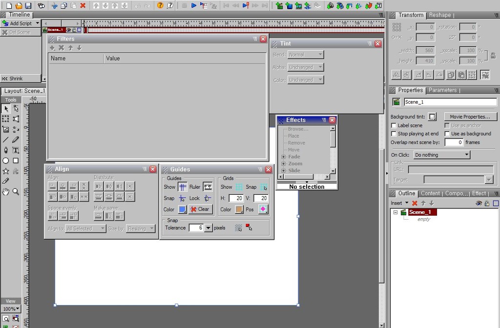
Task: Click the Save disk icon in toolbar
Action: point(28,5)
